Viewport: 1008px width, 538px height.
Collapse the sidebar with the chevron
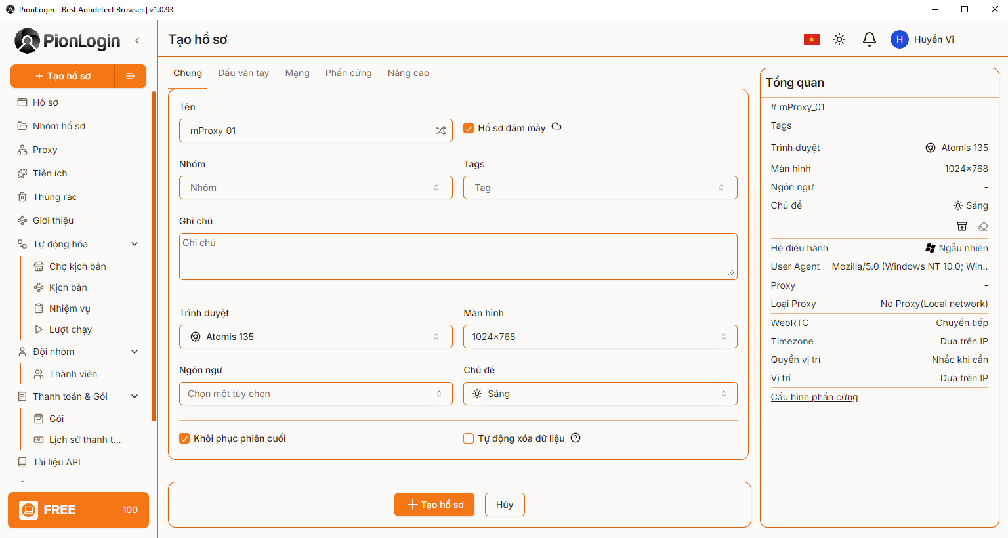coord(137,41)
